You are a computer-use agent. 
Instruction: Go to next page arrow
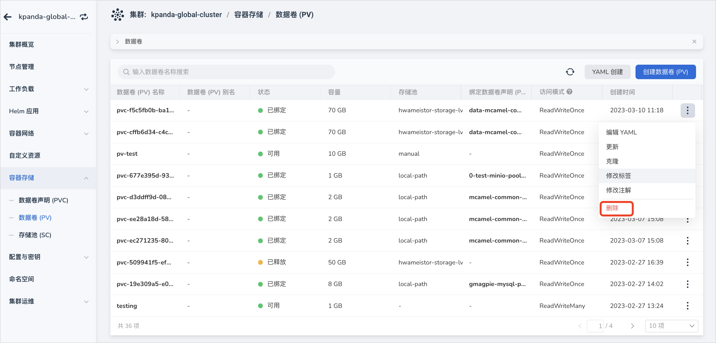632,326
